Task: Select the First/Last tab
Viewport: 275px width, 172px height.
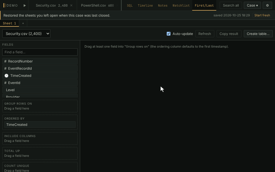Action: [x=204, y=5]
